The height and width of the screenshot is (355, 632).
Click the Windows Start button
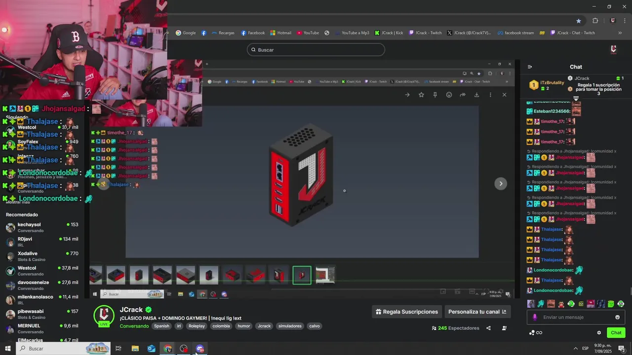coord(8,349)
